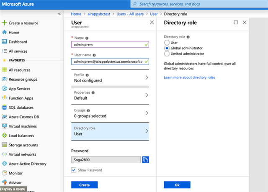Viewport: 268px width, 192px height.
Task: Close the User panel
Action: 152,22
